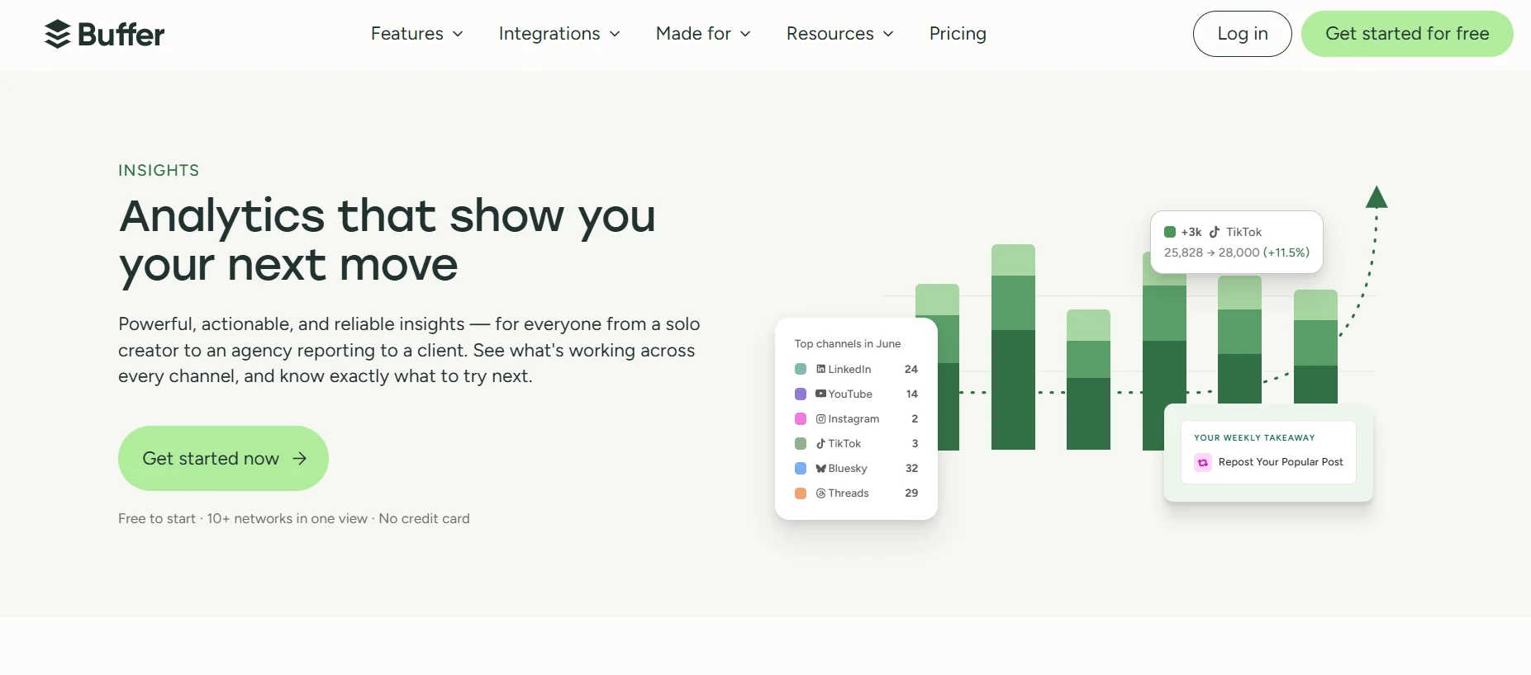This screenshot has width=1531, height=675.
Task: Click the repost icon in weekly takeaway
Action: click(x=1203, y=462)
